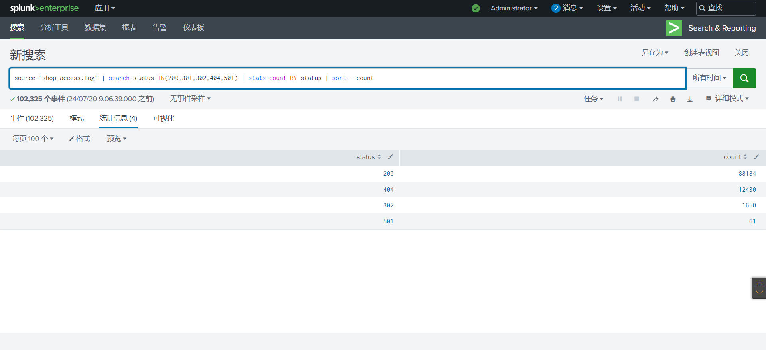766x350 pixels.
Task: Open the 仪表板 navigation menu item
Action: 193,27
